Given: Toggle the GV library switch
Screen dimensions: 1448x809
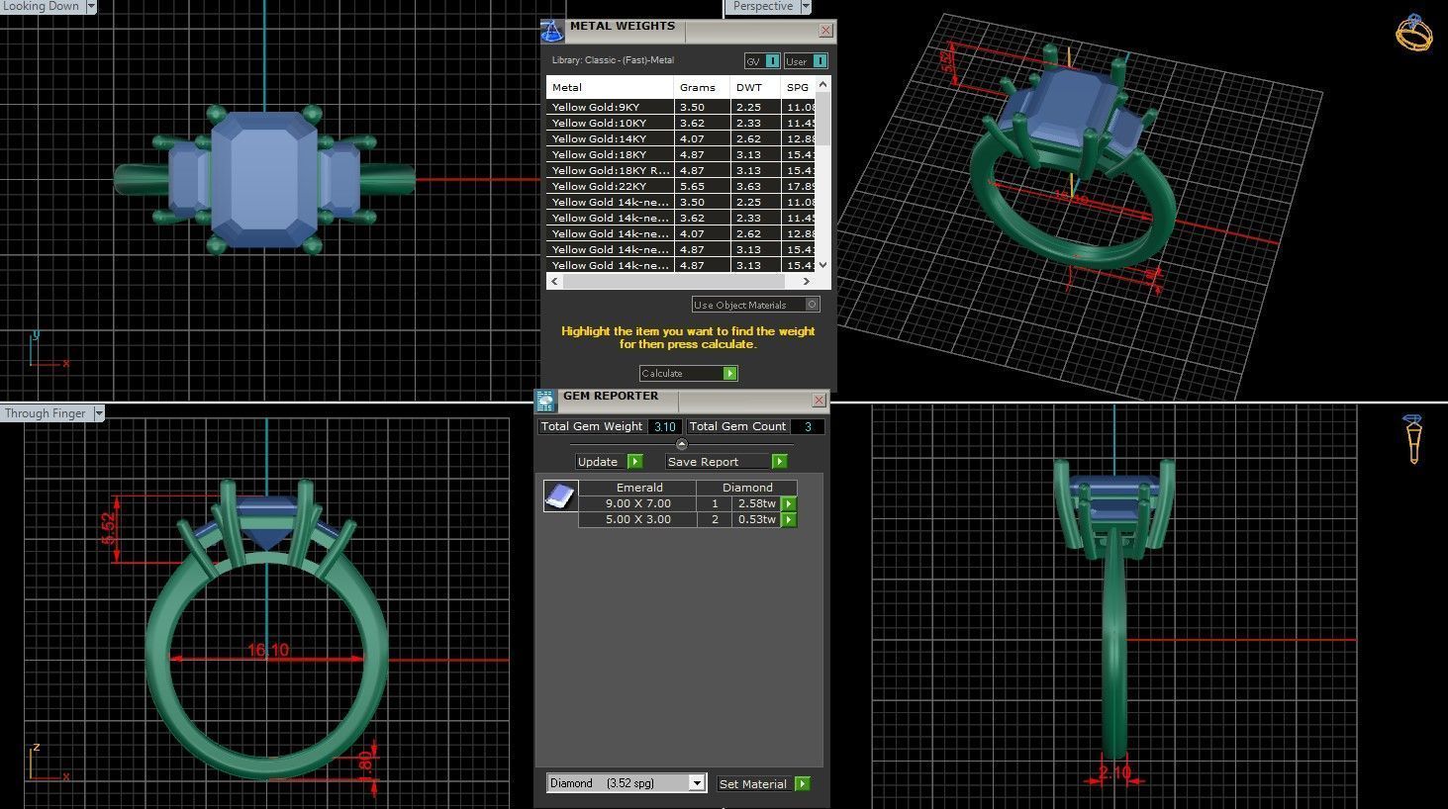Looking at the screenshot, I should point(762,61).
